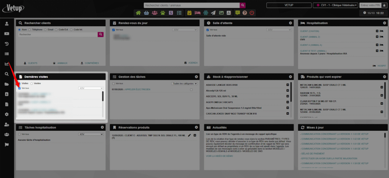Open the ASV dropdown in Dernières visites

point(91,88)
